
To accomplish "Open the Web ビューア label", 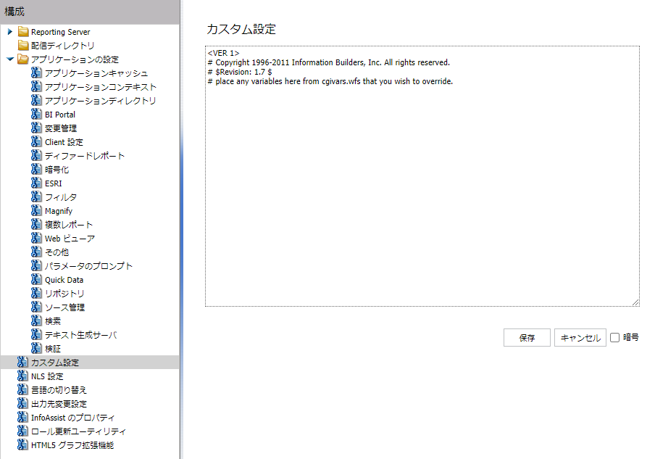I will coord(70,239).
